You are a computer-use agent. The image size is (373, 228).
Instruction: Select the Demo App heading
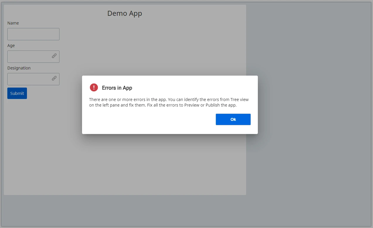coord(125,13)
